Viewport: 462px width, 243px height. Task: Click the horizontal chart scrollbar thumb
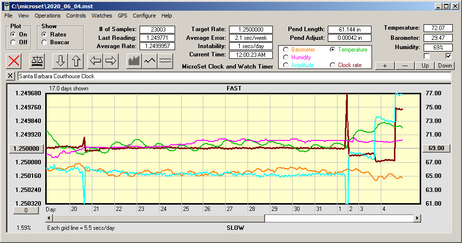click(x=159, y=218)
